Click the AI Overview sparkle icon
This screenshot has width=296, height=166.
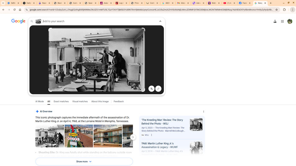[x=37, y=111]
